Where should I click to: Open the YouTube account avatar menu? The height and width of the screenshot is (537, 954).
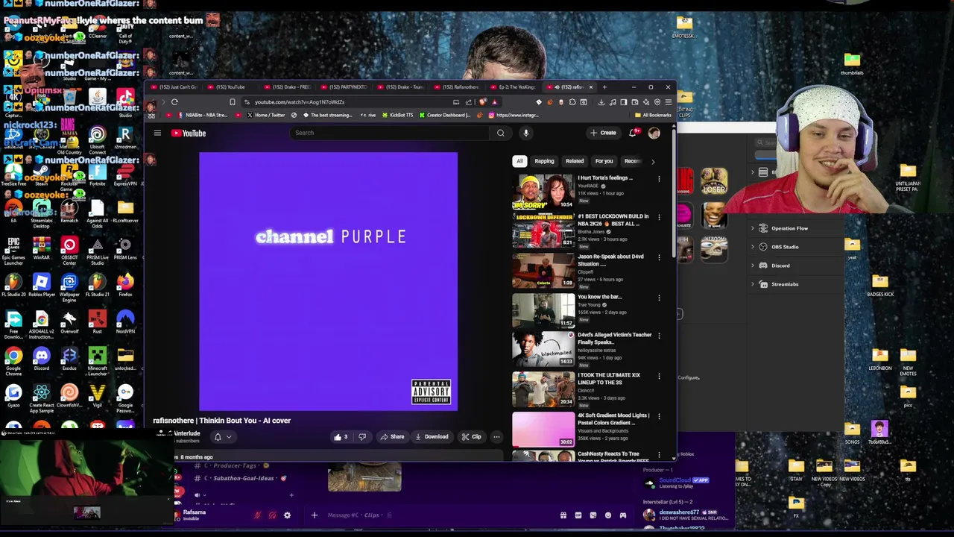click(x=654, y=133)
